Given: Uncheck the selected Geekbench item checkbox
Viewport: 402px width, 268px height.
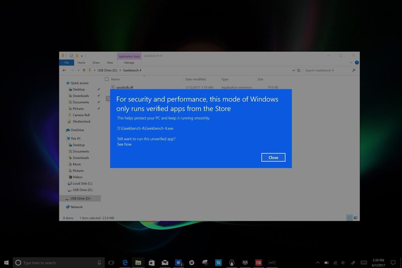Looking at the screenshot, I should [x=108, y=98].
